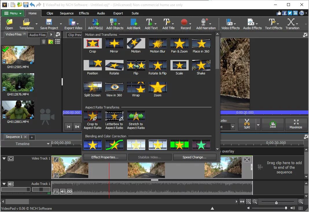Switch to the Audio ribbon tab
309x212 pixels.
pyautogui.click(x=101, y=13)
